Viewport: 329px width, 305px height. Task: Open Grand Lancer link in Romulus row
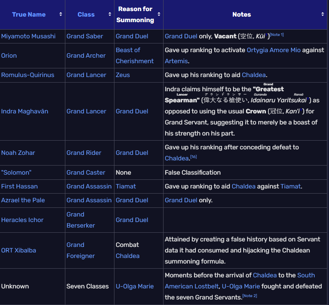coord(86,75)
